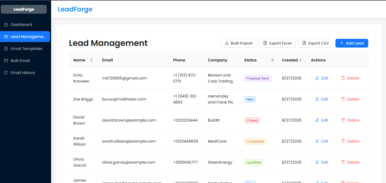Image resolution: width=386 pixels, height=183 pixels.
Task: Click the pencil icon for Olivia Garcia
Action: 317,162
